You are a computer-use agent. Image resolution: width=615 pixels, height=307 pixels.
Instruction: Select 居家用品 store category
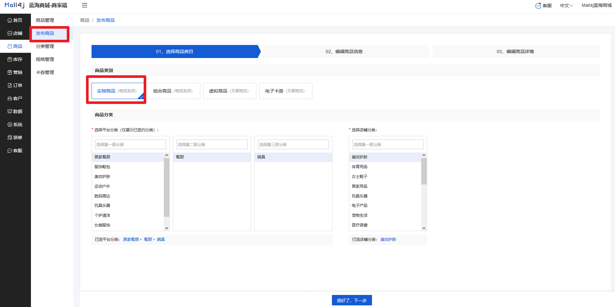point(385,186)
